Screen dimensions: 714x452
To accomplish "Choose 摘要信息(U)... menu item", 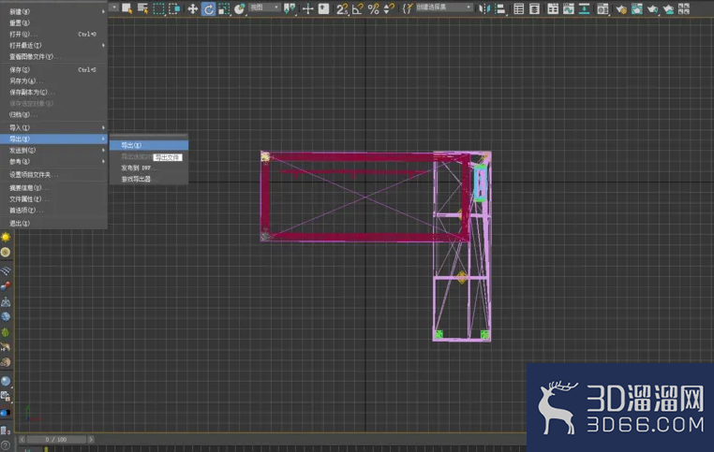I will click(x=53, y=188).
